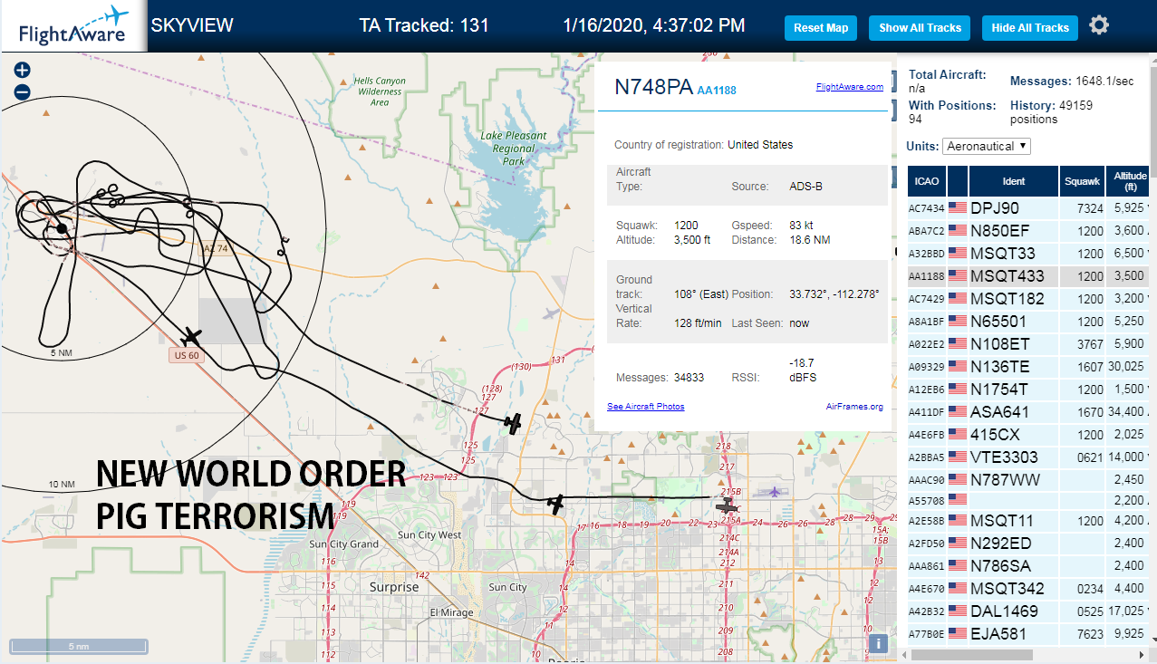The width and height of the screenshot is (1157, 664).
Task: Sort table by Ident column
Action: (1014, 181)
